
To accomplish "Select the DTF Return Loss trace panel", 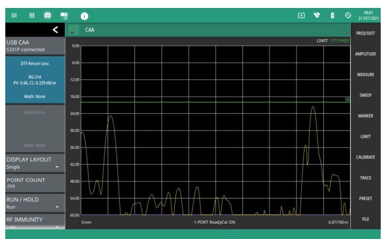I will pyautogui.click(x=35, y=79).
